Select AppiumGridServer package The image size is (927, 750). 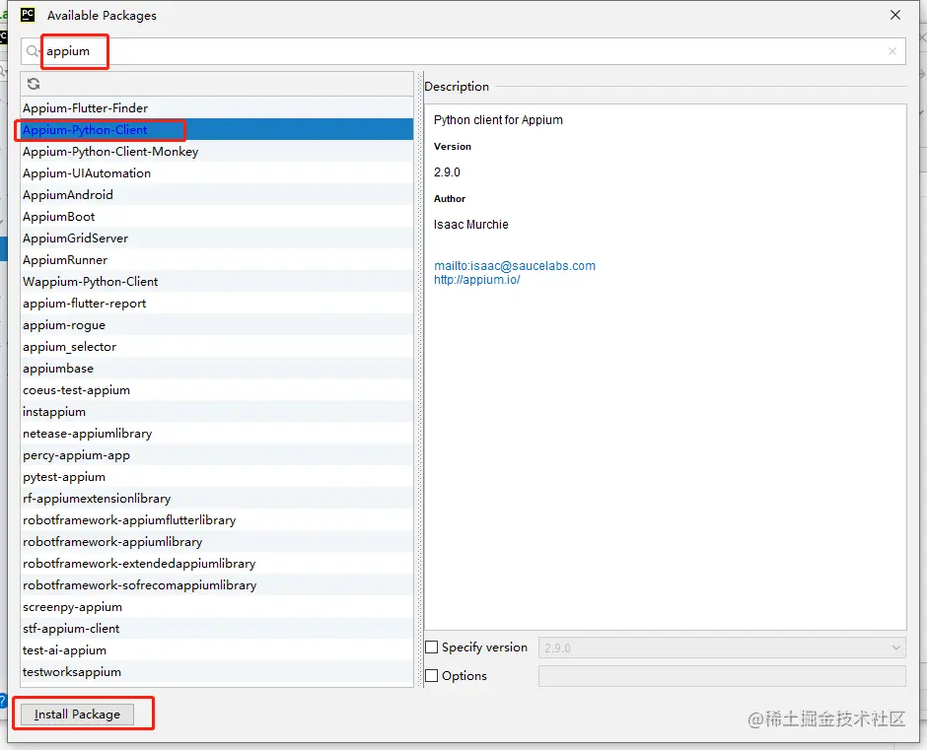[x=217, y=239]
